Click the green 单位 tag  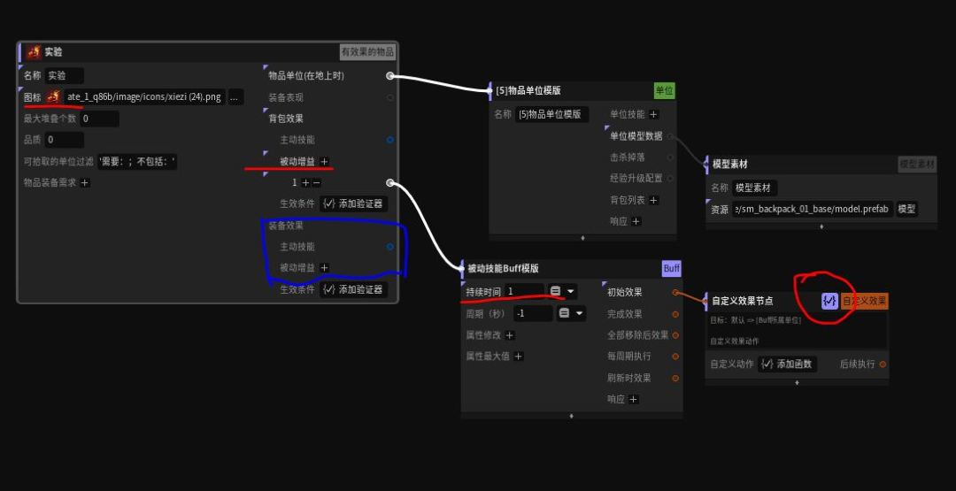664,91
